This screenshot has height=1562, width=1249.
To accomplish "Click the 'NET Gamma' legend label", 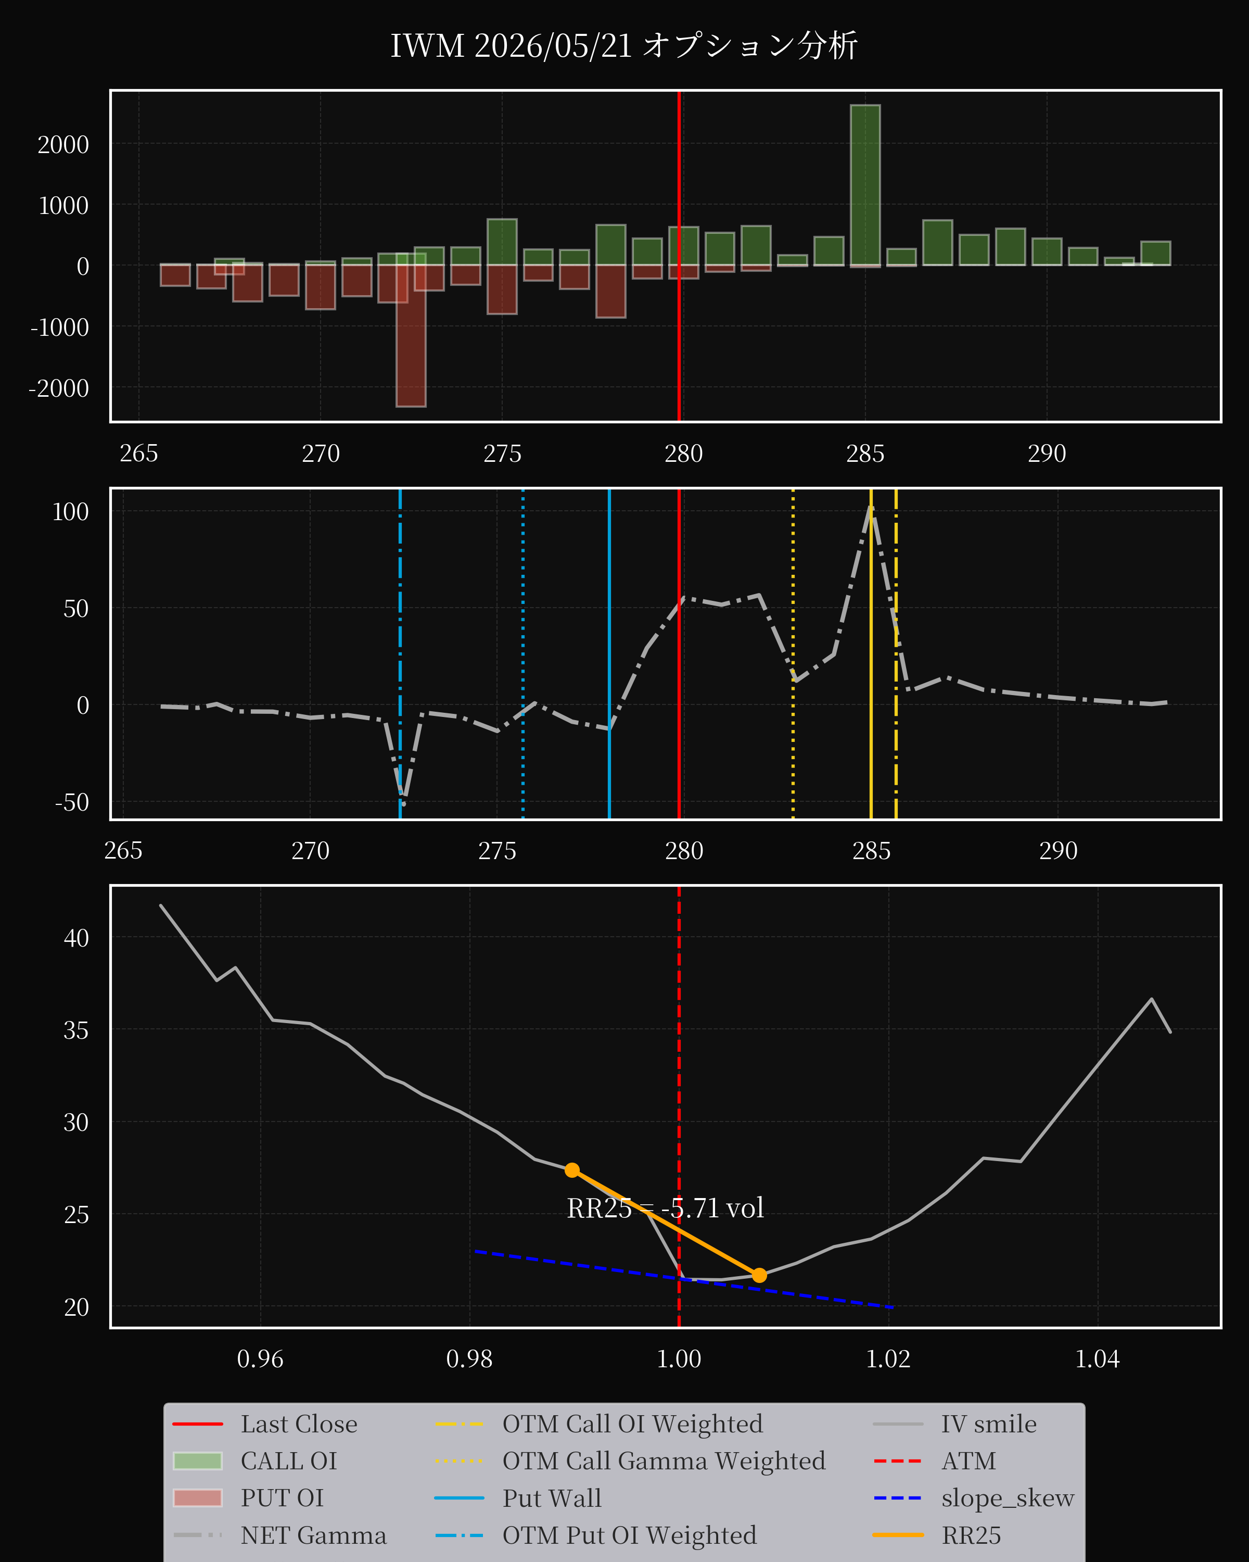I will pyautogui.click(x=313, y=1534).
